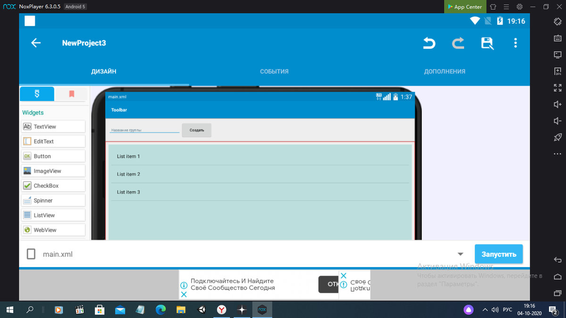The image size is (566, 318).
Task: Select List item 1 in preview
Action: pos(260,156)
